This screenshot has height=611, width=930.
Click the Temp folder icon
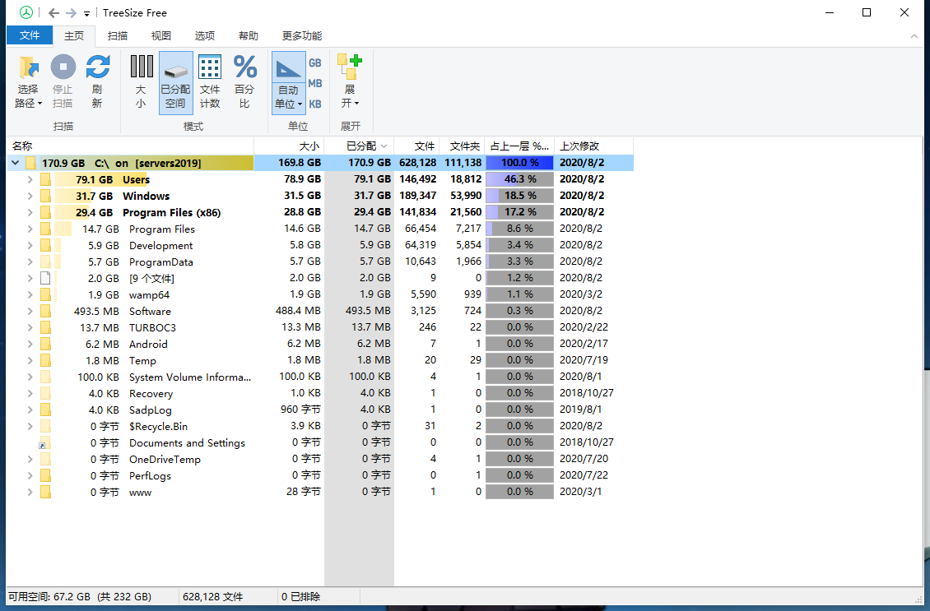pyautogui.click(x=45, y=360)
